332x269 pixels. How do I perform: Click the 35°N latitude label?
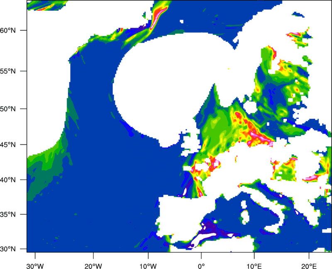coord(8,214)
